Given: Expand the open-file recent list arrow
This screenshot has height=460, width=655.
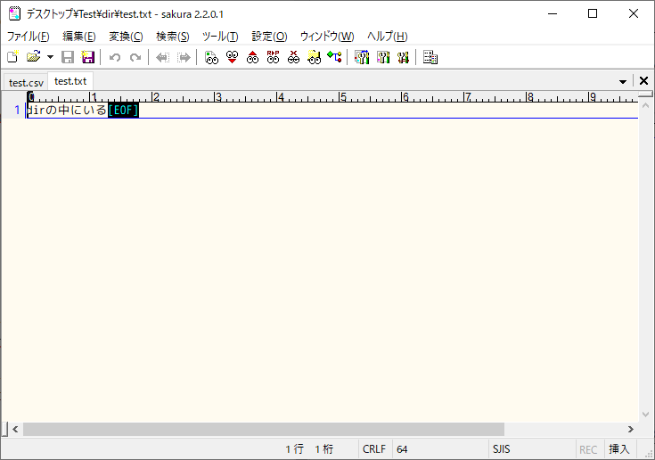Looking at the screenshot, I should (x=50, y=57).
